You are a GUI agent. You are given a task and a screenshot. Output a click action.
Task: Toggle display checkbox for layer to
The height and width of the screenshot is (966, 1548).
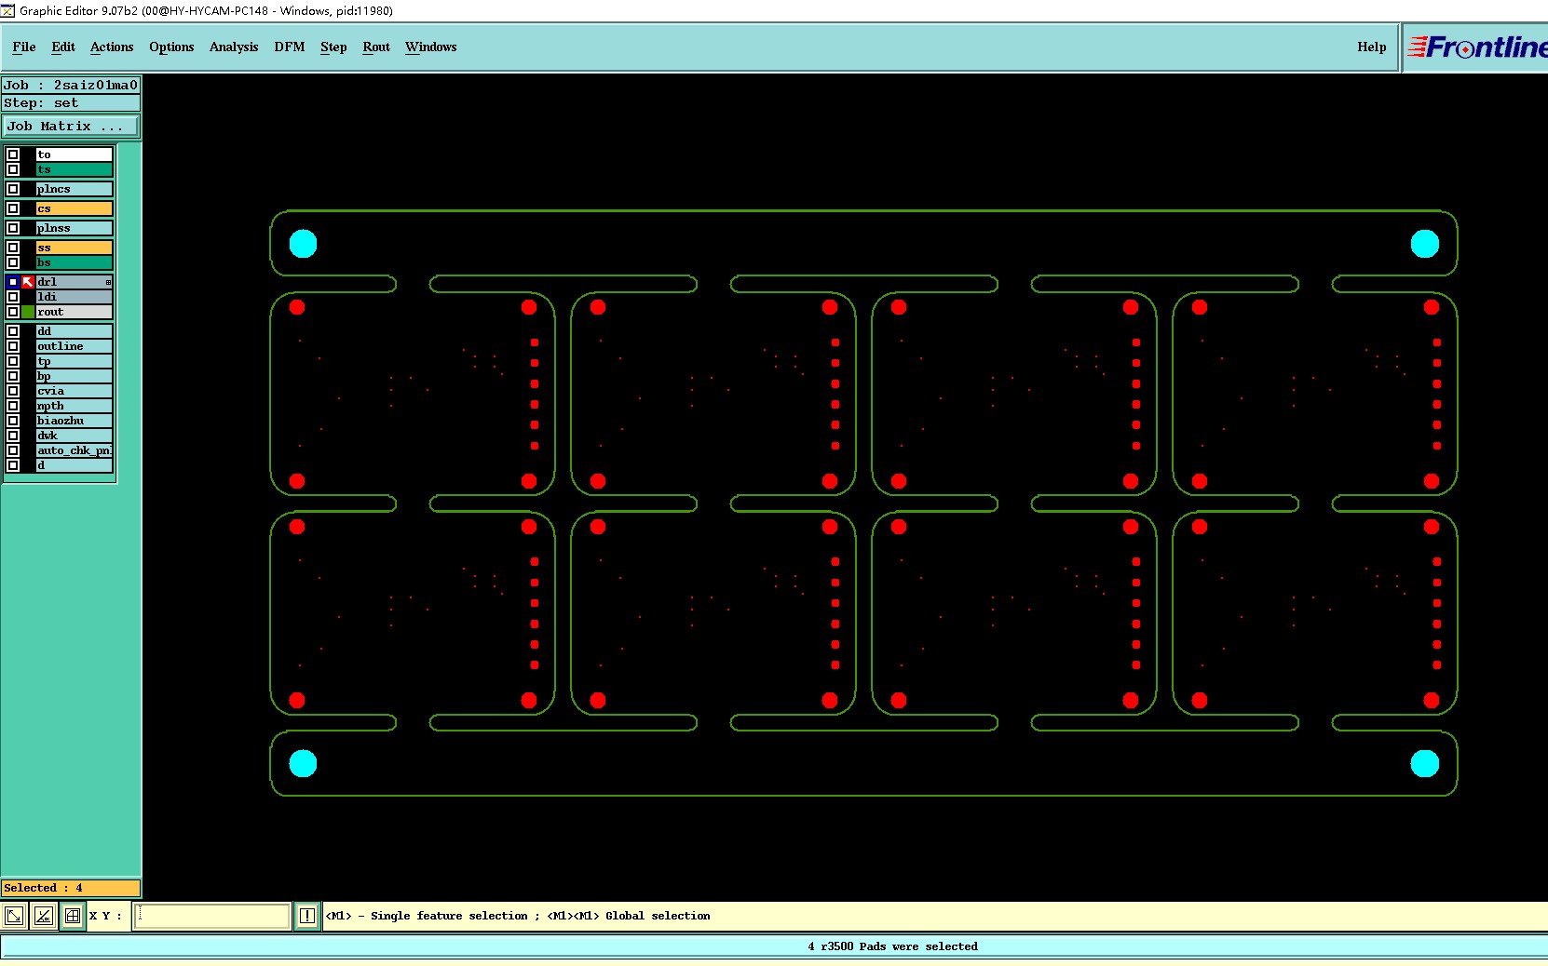point(13,154)
